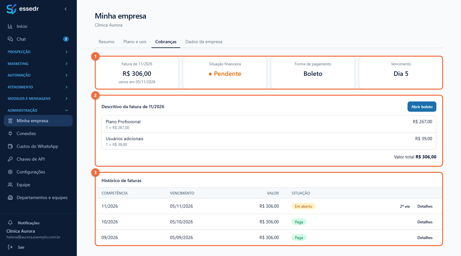Open the Configurações gear icon
Viewport: 461px width, 256px height.
[10, 172]
